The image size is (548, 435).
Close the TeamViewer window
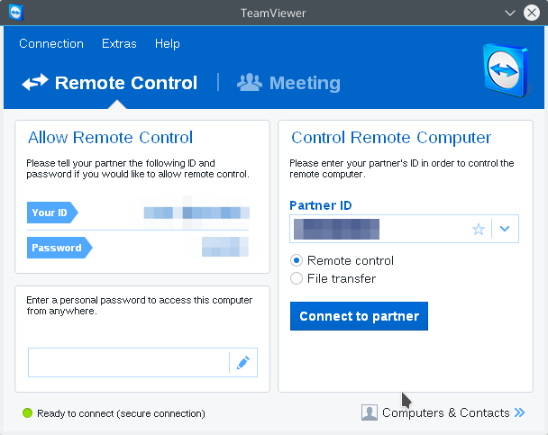tap(532, 13)
